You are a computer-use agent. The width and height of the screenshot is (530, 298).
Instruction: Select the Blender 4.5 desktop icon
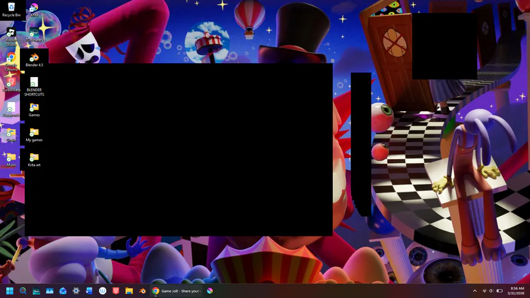[x=34, y=60]
